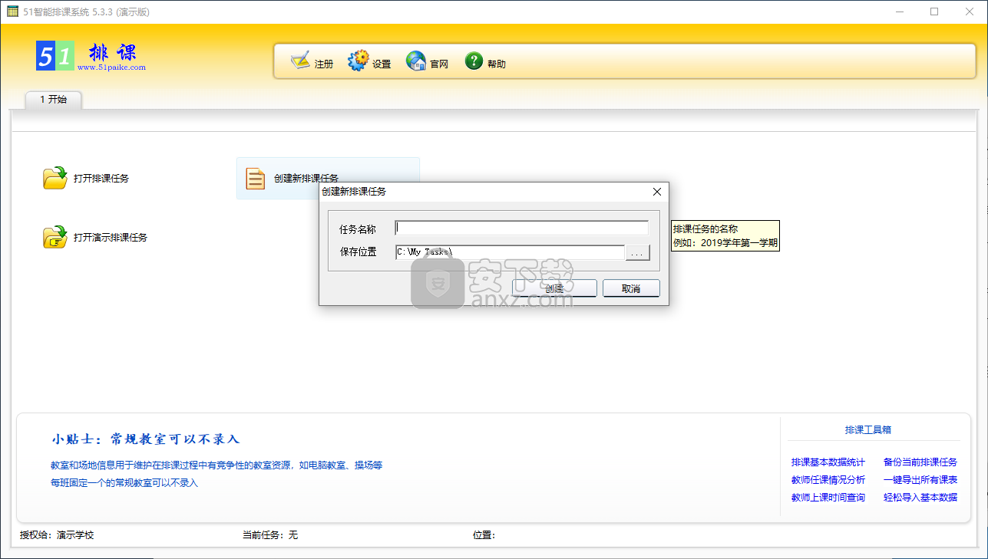This screenshot has width=988, height=559.
Task: Browse save location with the ... button
Action: [x=637, y=252]
